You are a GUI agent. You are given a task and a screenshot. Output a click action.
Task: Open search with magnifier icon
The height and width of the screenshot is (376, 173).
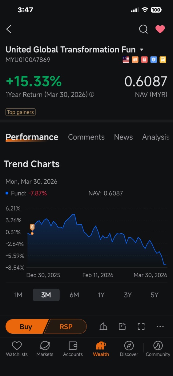[143, 29]
